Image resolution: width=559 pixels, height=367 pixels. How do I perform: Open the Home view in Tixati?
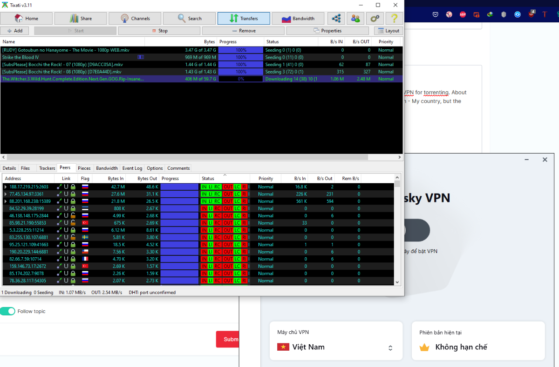[26, 19]
